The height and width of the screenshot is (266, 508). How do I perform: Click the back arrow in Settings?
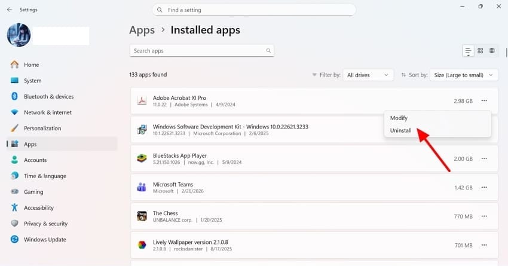[x=10, y=10]
